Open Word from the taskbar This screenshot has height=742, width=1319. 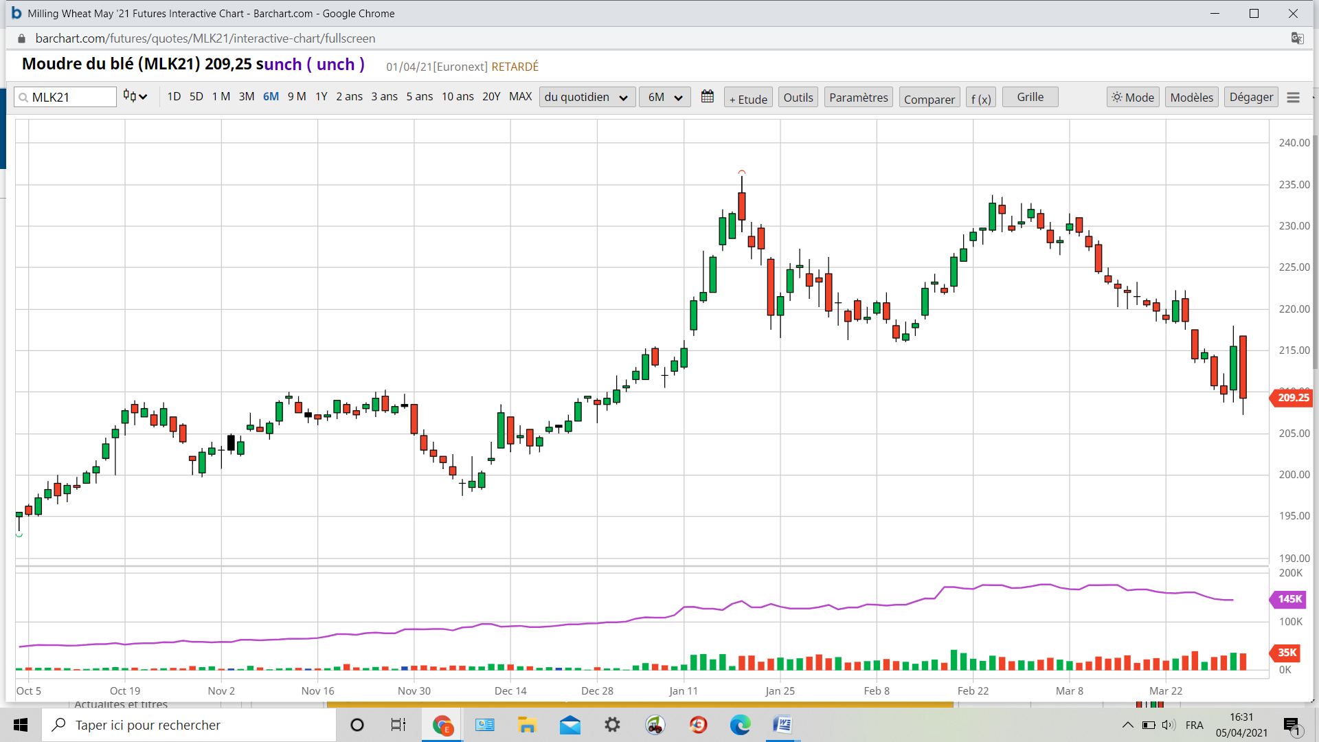pyautogui.click(x=782, y=725)
